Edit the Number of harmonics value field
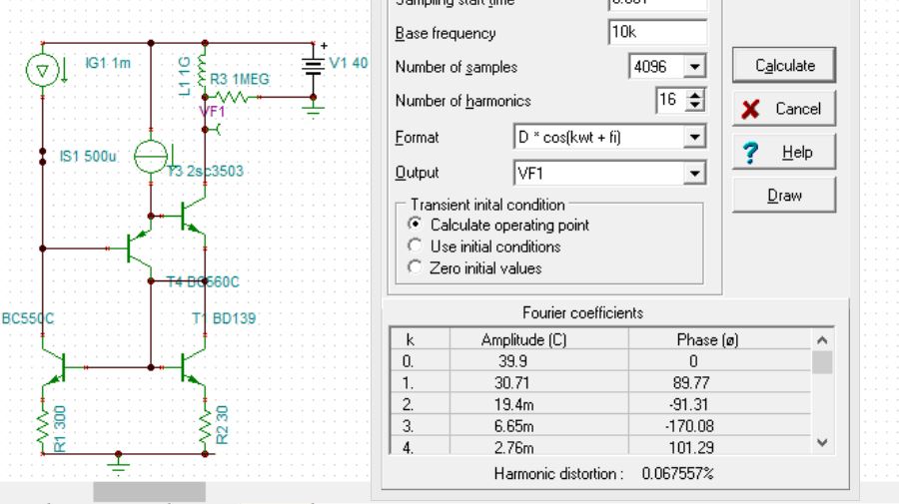The height and width of the screenshot is (504, 899). pyautogui.click(x=671, y=100)
